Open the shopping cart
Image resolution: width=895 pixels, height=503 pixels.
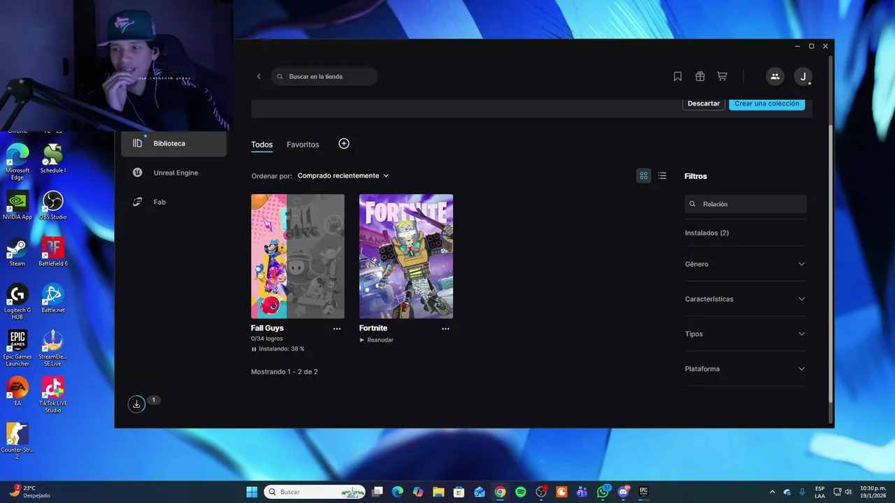coord(722,76)
